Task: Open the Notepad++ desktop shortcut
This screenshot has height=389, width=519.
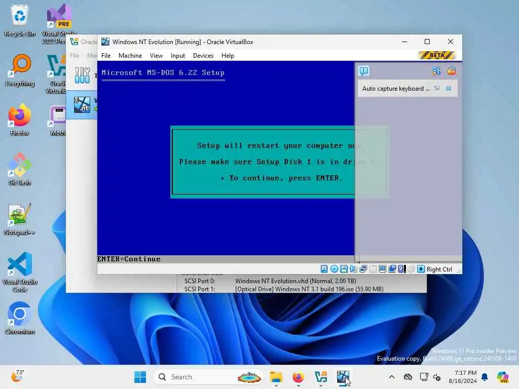Action: pos(20,219)
